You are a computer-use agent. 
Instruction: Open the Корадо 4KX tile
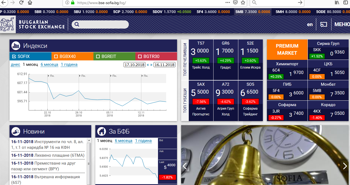pyautogui.click(x=328, y=111)
